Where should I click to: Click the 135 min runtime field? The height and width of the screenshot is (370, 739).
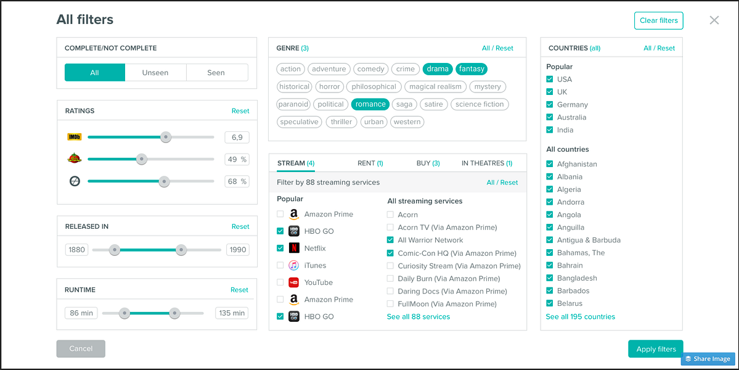(232, 313)
